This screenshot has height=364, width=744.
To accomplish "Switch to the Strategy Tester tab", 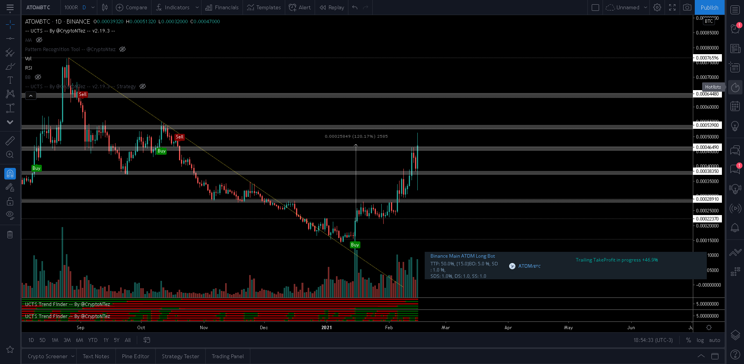I will tap(180, 356).
